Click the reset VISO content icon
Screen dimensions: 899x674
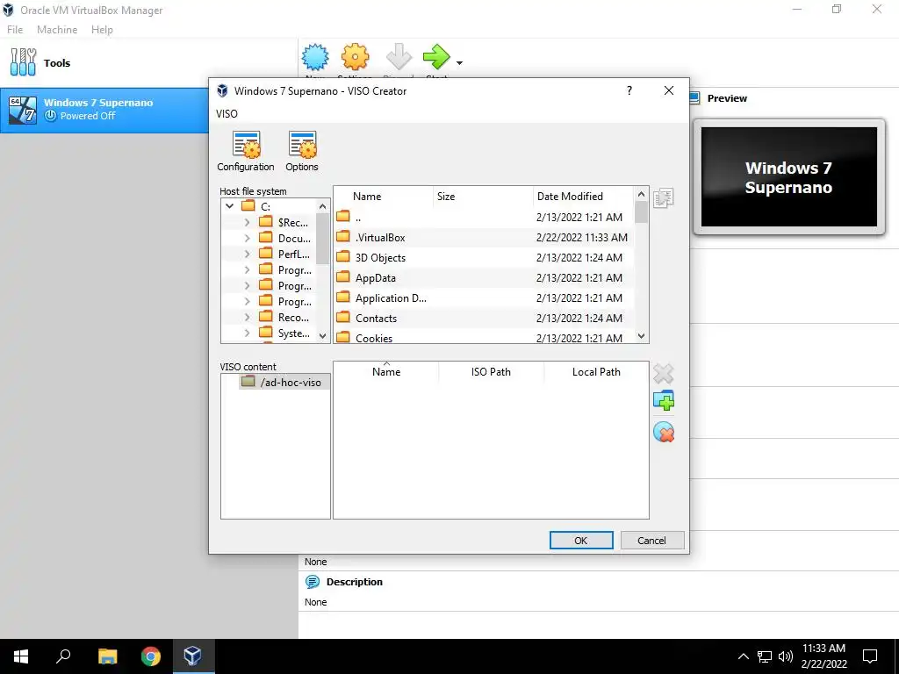[x=664, y=432]
